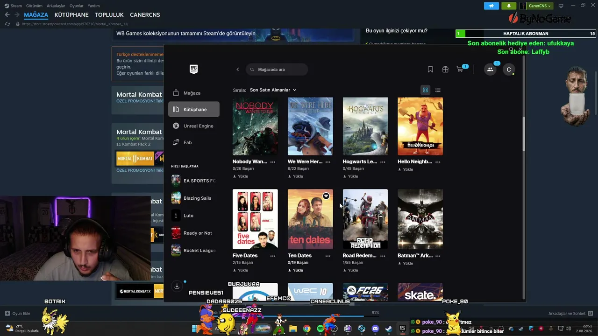This screenshot has height=336, width=598.
Task: Open the CANERCNS profile tab in Steam
Action: pos(145,15)
